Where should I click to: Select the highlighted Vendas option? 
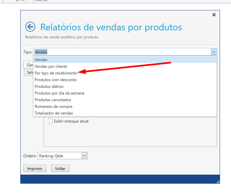coord(41,60)
